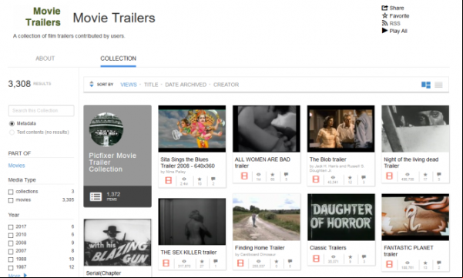Viewport: 463px width, 278px height.
Task: Open Sita Sings the Blues thumbnail
Action: point(192,129)
